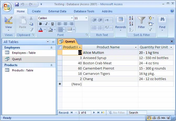Open Product Name column filter dropdown
The height and width of the screenshot is (121, 176).
pyautogui.click(x=136, y=47)
